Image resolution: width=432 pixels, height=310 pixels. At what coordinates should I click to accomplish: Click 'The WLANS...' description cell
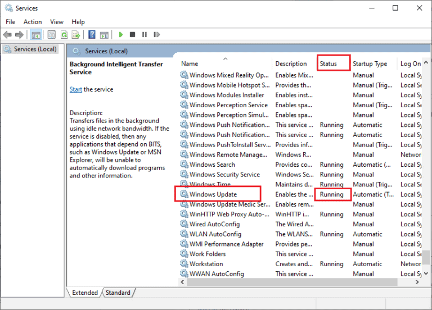[294, 234]
